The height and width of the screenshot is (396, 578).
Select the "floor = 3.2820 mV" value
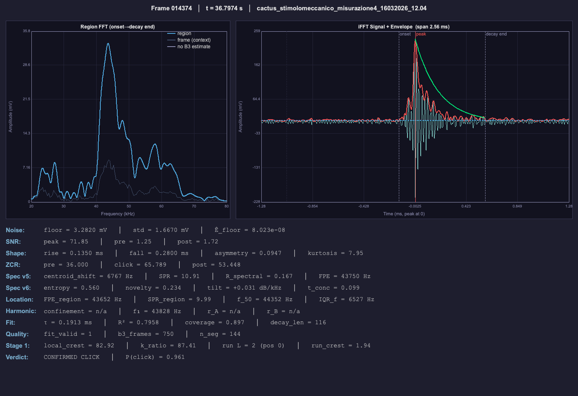click(x=76, y=230)
